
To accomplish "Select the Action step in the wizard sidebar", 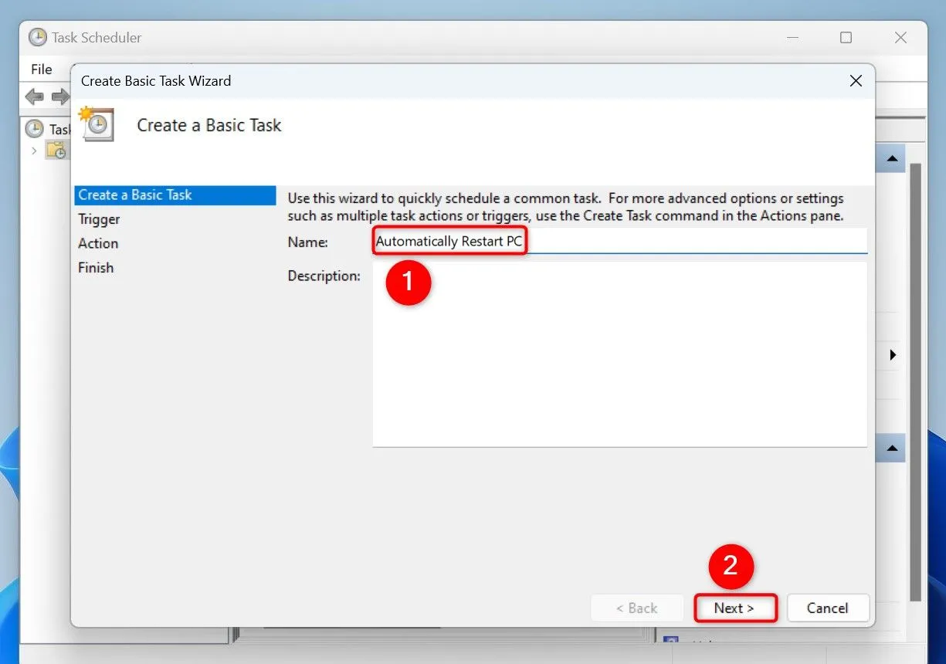I will pos(97,243).
